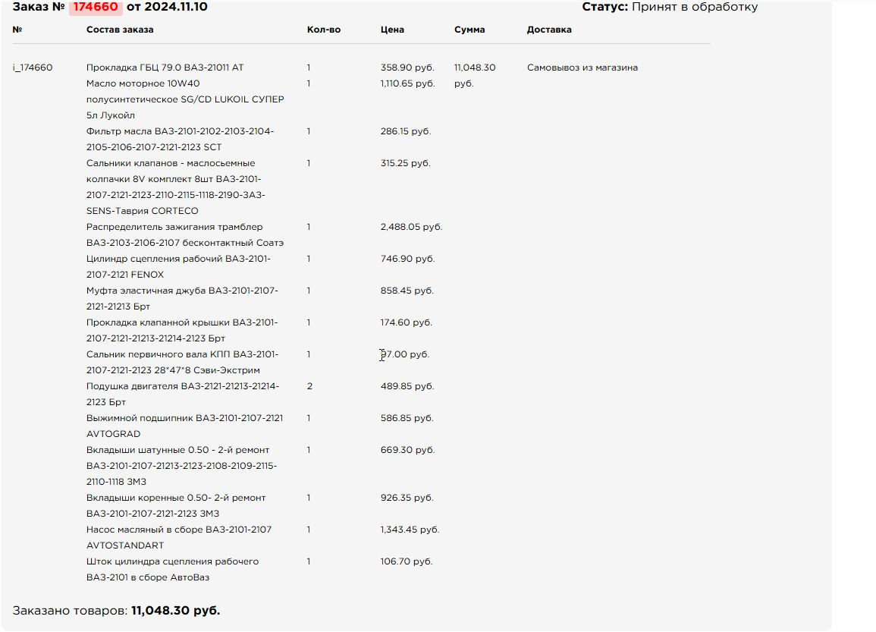Select Вкладыши коренные 0.50 item
The width and height of the screenshot is (876, 632).
(176, 505)
